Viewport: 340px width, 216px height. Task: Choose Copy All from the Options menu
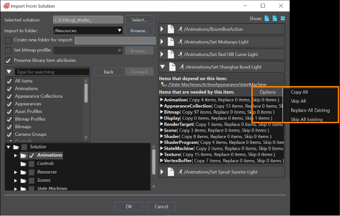pyautogui.click(x=299, y=92)
